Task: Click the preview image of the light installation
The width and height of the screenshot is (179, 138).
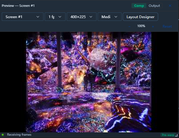Action: [89, 82]
